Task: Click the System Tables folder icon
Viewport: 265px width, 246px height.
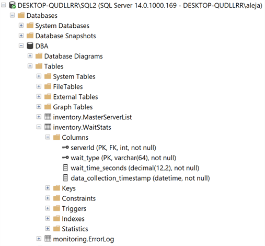Action: (x=48, y=76)
